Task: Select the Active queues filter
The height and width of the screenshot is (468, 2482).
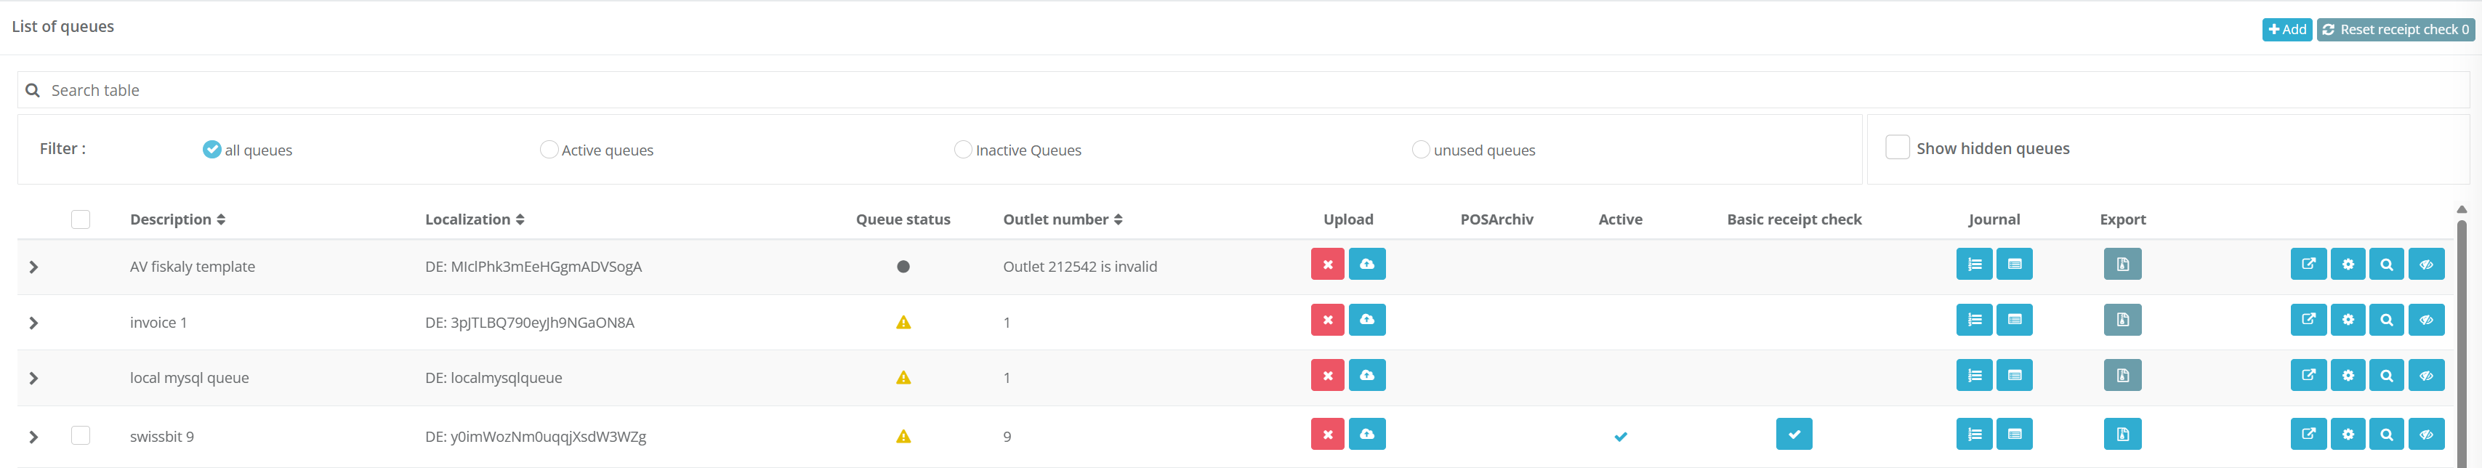Action: pyautogui.click(x=549, y=149)
